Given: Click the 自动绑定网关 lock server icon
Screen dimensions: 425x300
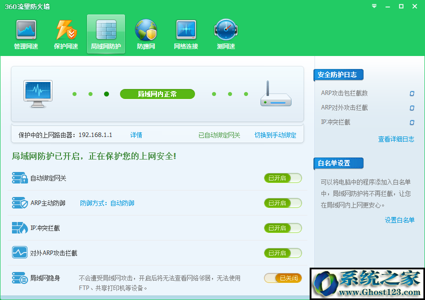Looking at the screenshot, I should pyautogui.click(x=20, y=178).
